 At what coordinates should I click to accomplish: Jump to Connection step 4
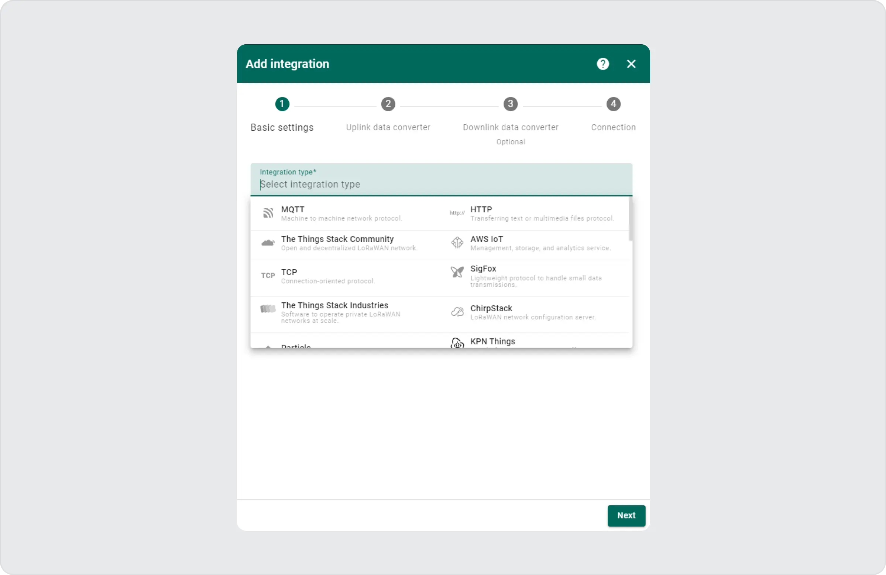[613, 104]
